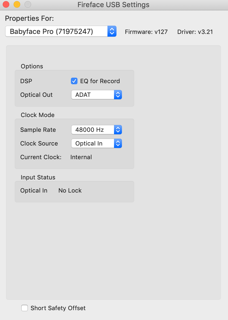Click the 'Short Safety Offset' label text
This screenshot has width=228, height=320.
pyautogui.click(x=58, y=308)
